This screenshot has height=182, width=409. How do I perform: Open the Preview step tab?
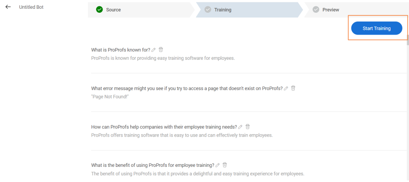331,10
